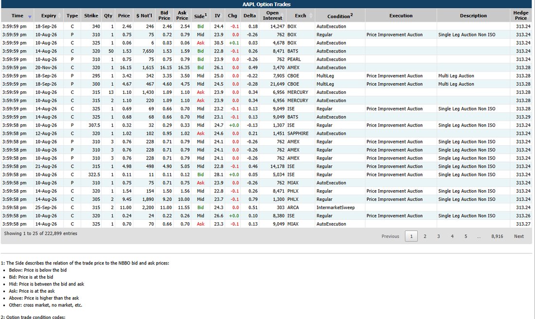535x319 pixels.
Task: Sort by the Qty column header
Action: (x=108, y=16)
